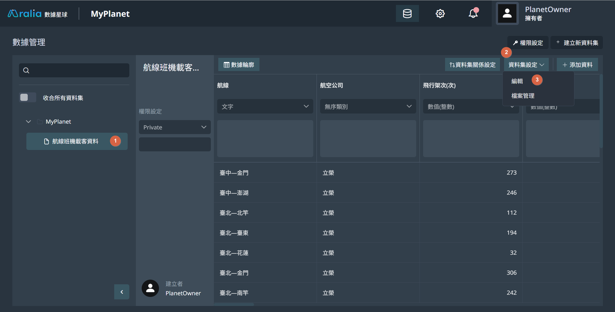Select the 航線班機載客資料 dataset in tree

77,141
